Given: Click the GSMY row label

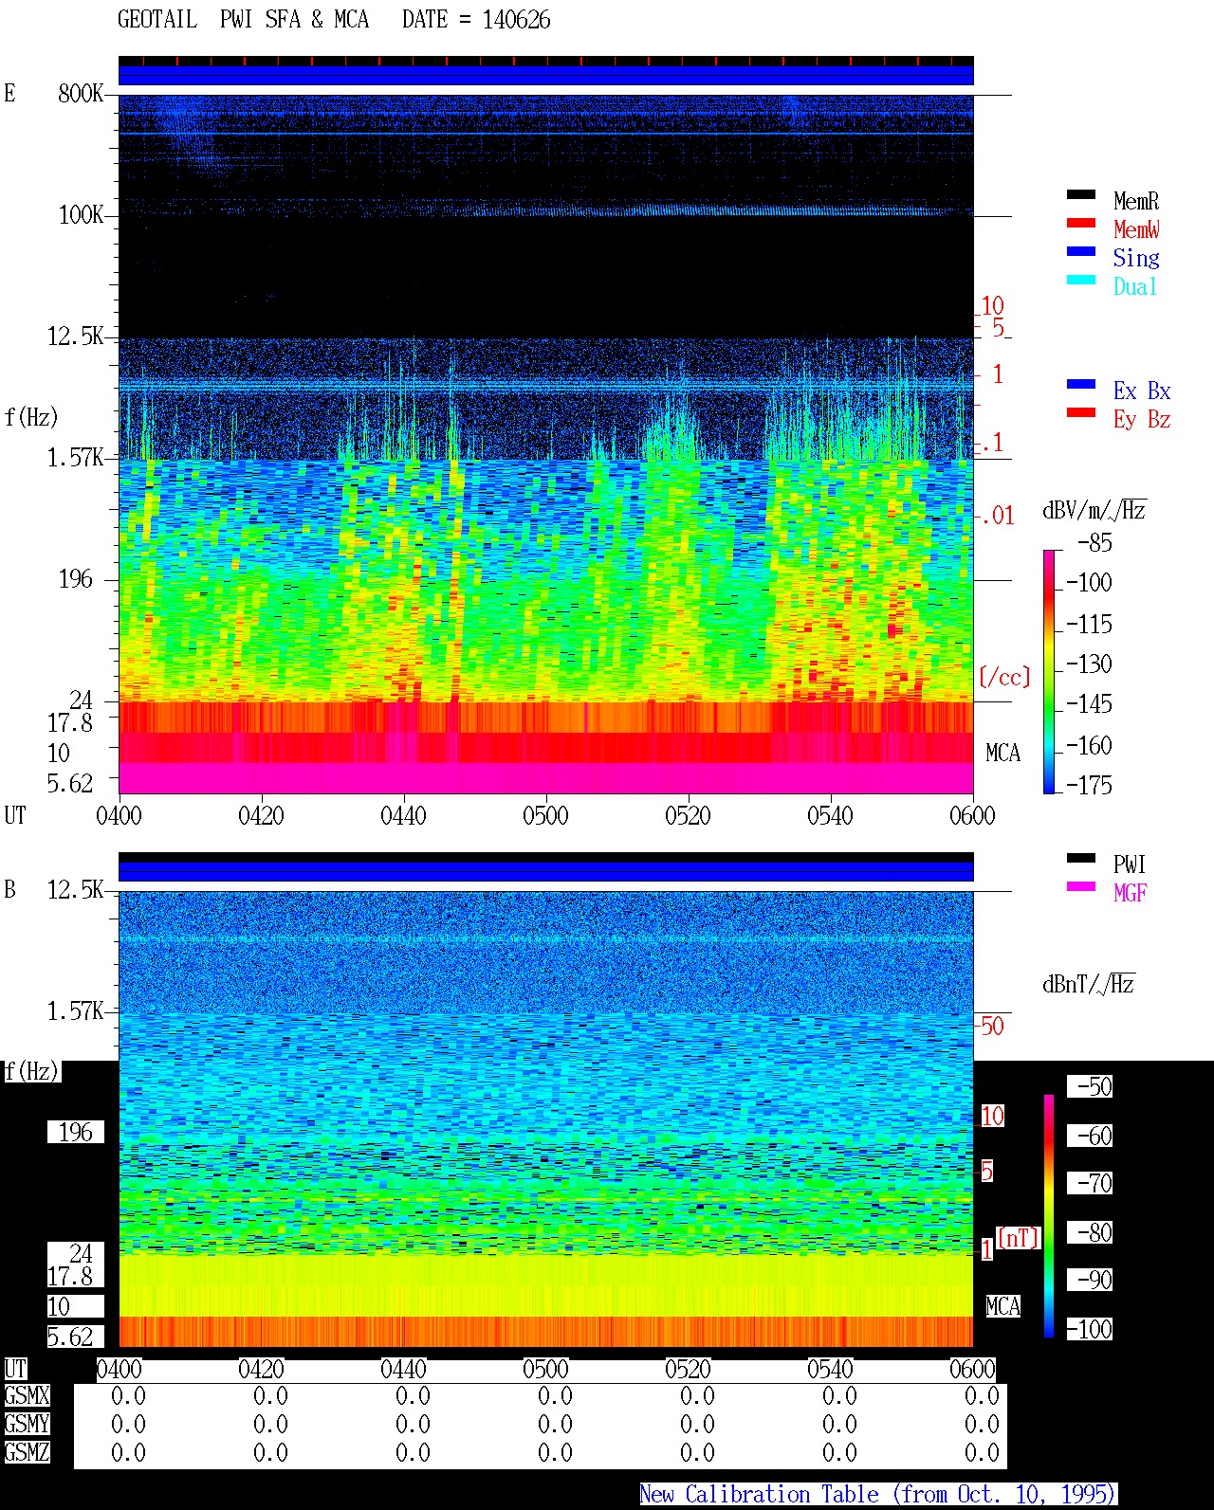Looking at the screenshot, I should coord(27,1424).
